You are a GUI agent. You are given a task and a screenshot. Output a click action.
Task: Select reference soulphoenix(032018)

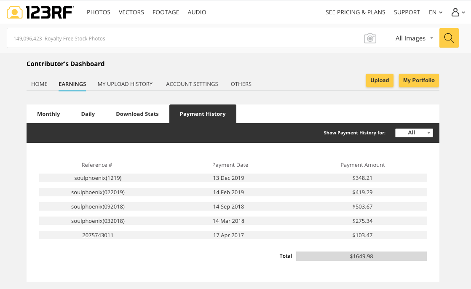98,221
